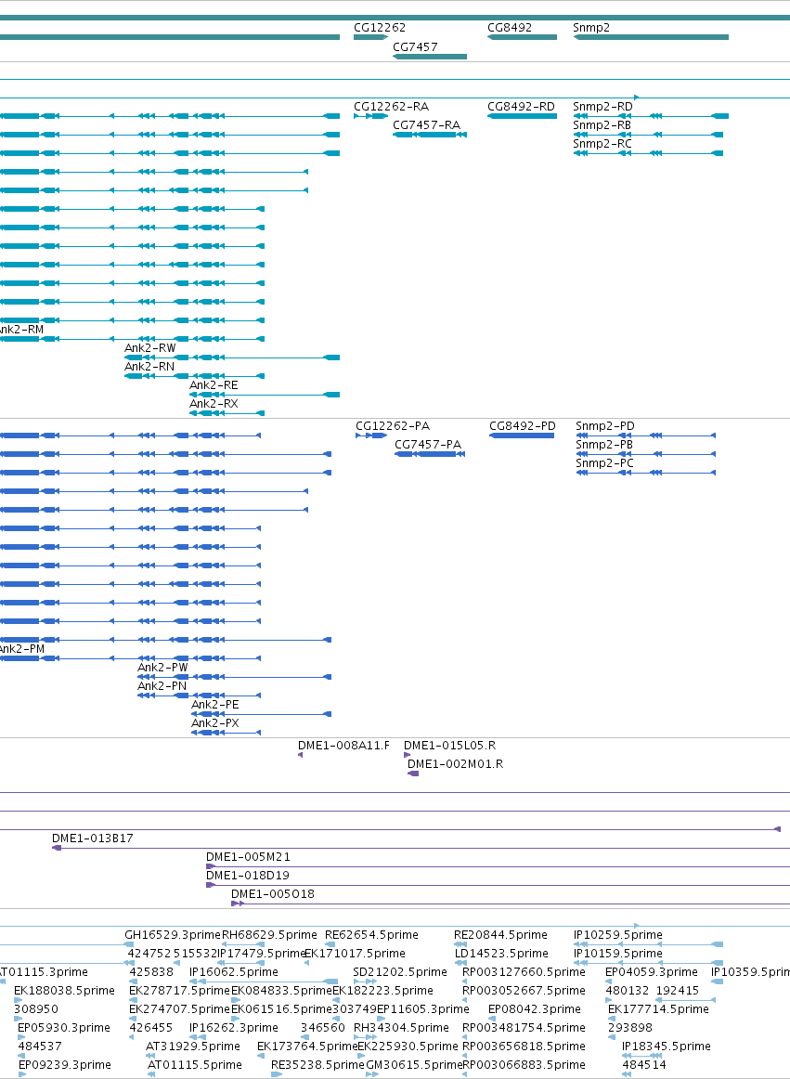This screenshot has height=1079, width=790.
Task: Select the CG7457-PA protein label
Action: pos(428,445)
